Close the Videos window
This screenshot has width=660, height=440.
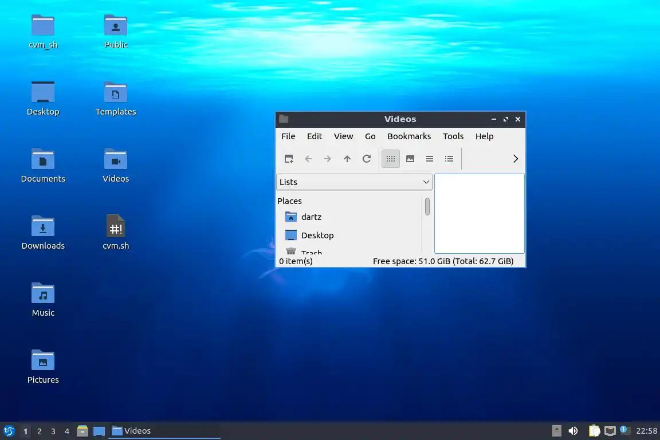[518, 119]
